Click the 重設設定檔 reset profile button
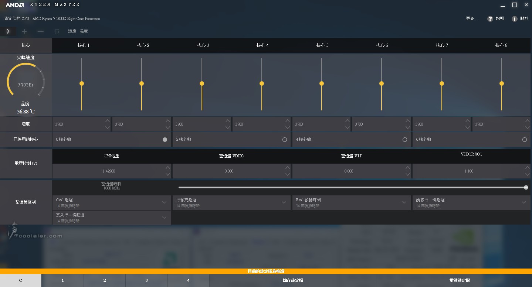The height and width of the screenshot is (287, 532). tap(460, 280)
